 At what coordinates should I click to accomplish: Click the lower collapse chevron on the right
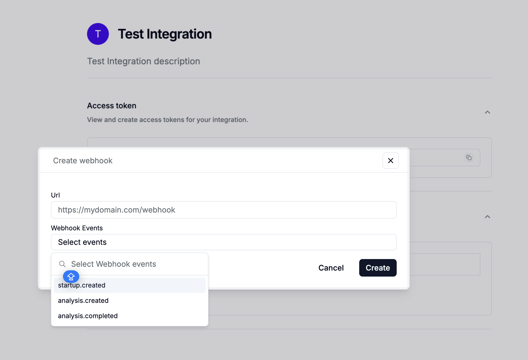coord(487,217)
